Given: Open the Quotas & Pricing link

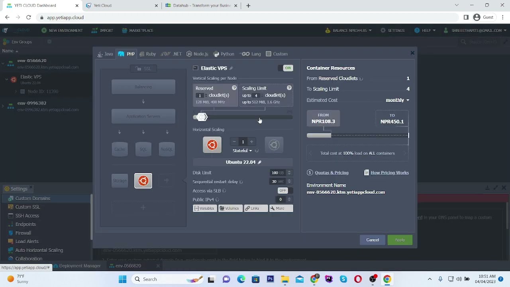Looking at the screenshot, I should coord(331,173).
